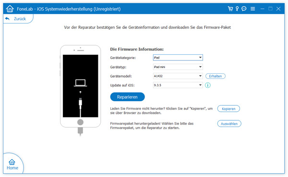Expand the Gerätekategorie dropdown

point(178,58)
